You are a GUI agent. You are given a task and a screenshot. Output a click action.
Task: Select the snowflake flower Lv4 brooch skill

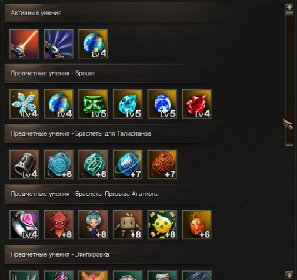click(24, 104)
